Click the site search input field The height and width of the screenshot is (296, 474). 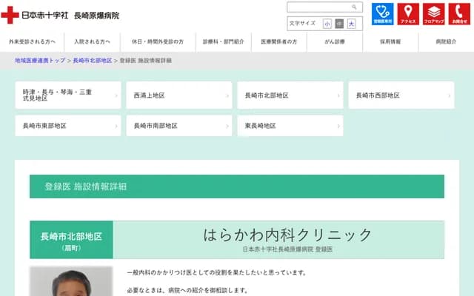tap(318, 7)
